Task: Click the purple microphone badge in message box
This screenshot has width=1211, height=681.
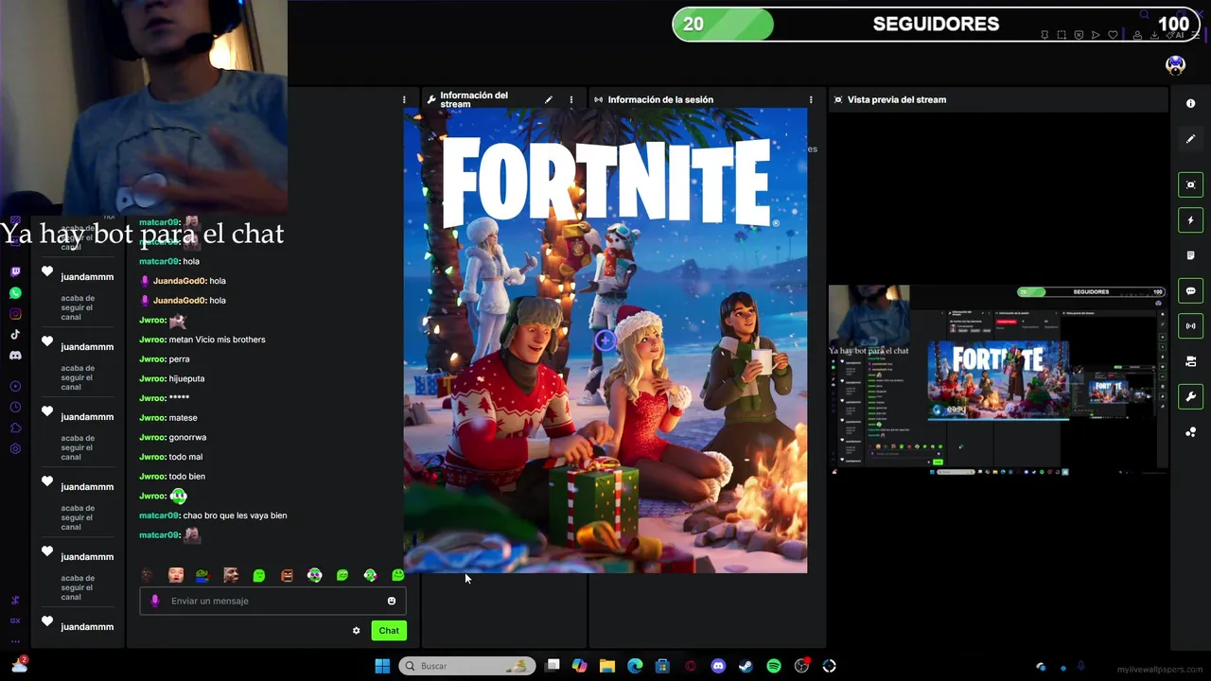Action: [x=155, y=601]
